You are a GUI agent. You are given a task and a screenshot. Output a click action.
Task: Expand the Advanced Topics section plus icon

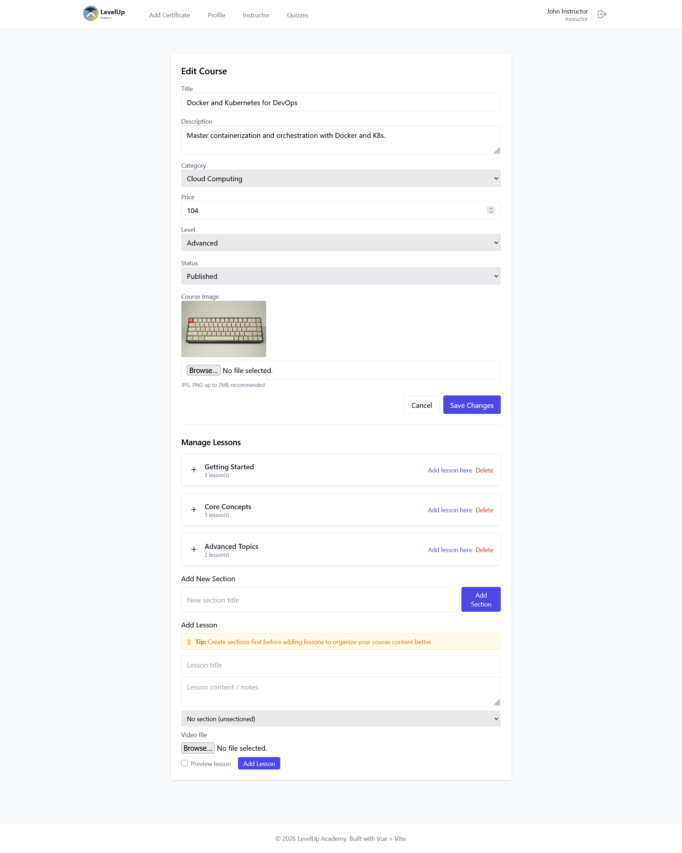[x=194, y=549]
